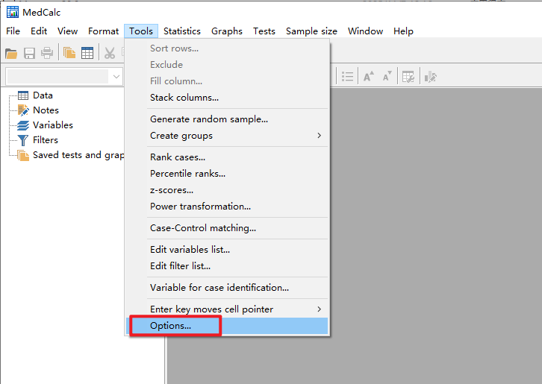Click the Save floppy disk icon
The image size is (542, 384).
pos(30,53)
